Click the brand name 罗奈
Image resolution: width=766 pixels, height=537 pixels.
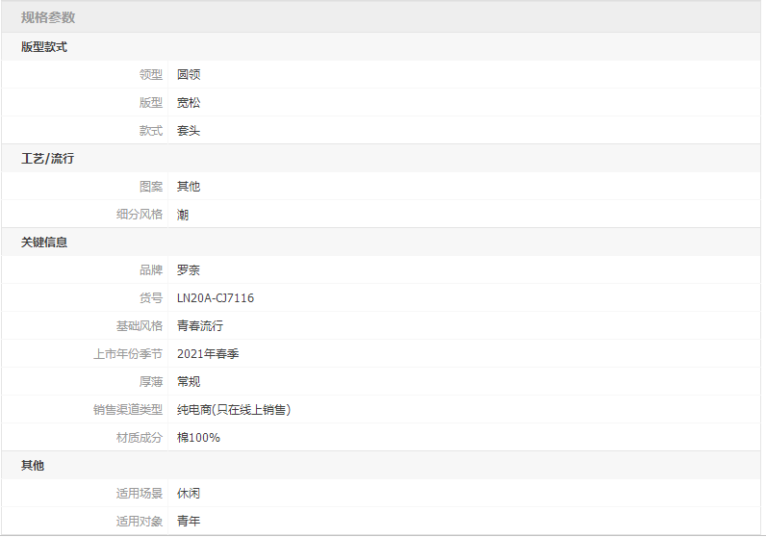pyautogui.click(x=189, y=270)
